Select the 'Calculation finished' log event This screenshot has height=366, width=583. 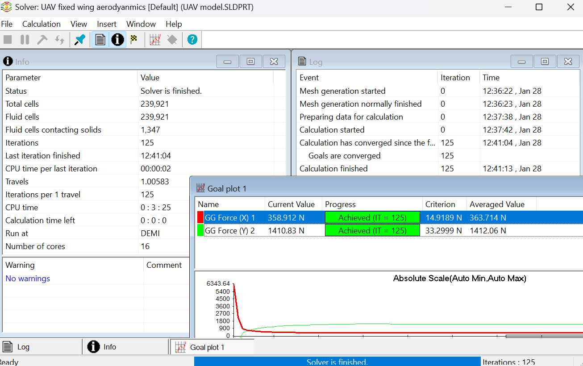(438, 169)
